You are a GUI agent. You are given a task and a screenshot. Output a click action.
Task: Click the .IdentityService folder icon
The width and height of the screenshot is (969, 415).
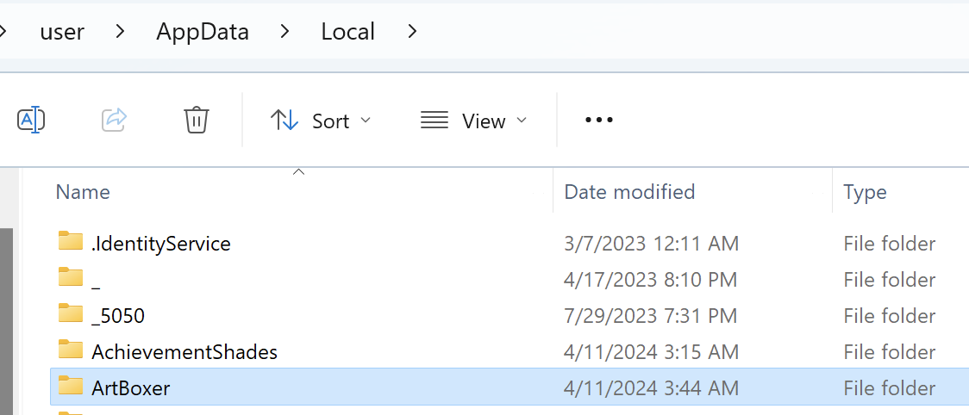click(71, 243)
